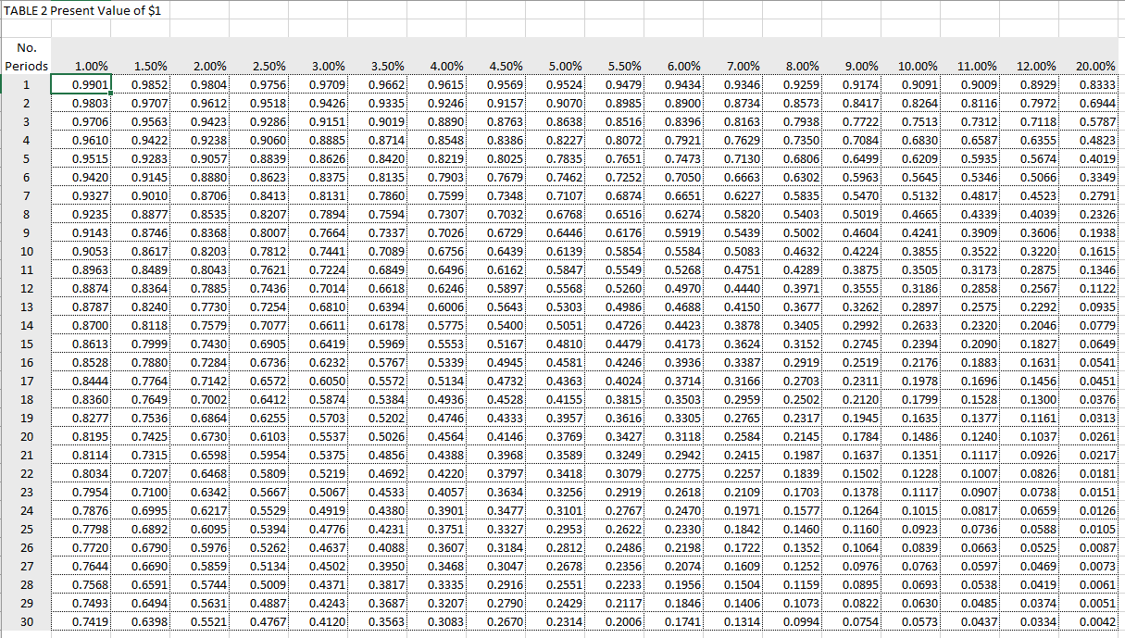This screenshot has width=1125, height=638.
Task: Select the cell containing value 0.9901
Action: (x=91, y=84)
